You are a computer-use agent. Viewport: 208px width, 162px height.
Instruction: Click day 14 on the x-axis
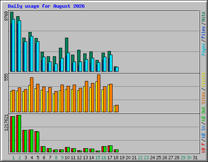(91, 158)
